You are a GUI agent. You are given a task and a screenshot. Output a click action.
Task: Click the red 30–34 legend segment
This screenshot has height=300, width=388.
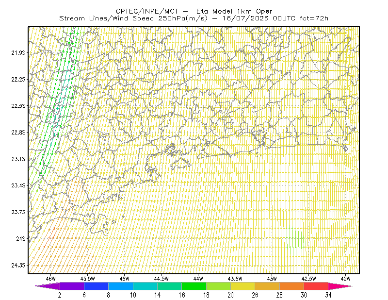click(316, 286)
